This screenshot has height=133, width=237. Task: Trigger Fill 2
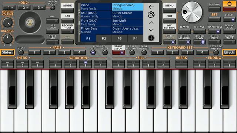click(133, 64)
